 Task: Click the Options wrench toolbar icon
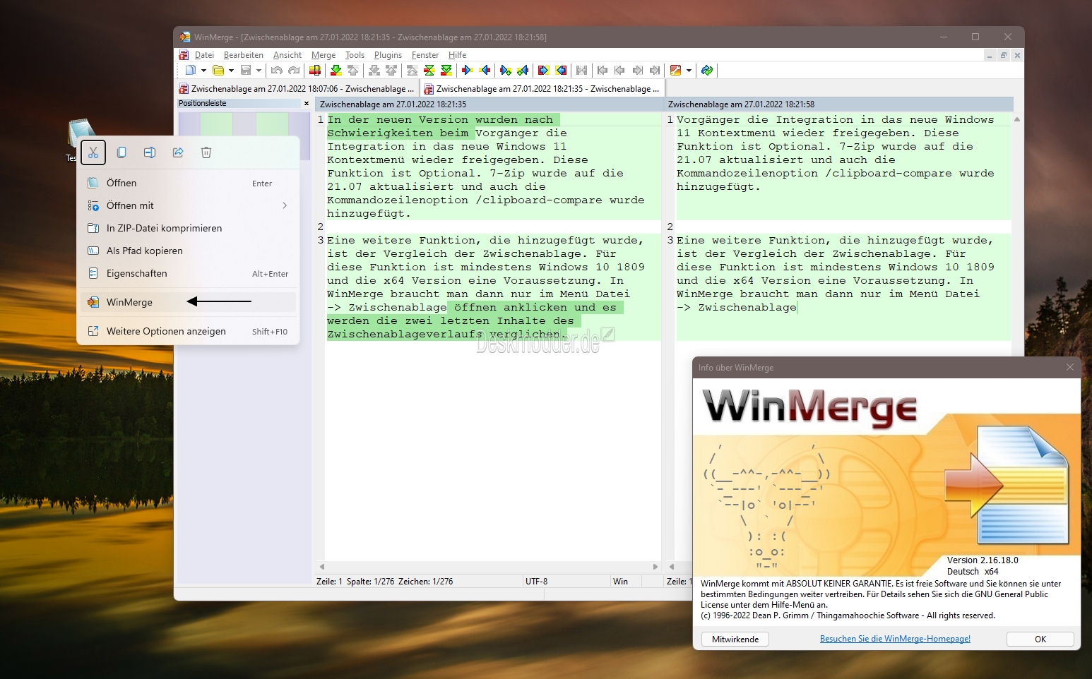675,70
